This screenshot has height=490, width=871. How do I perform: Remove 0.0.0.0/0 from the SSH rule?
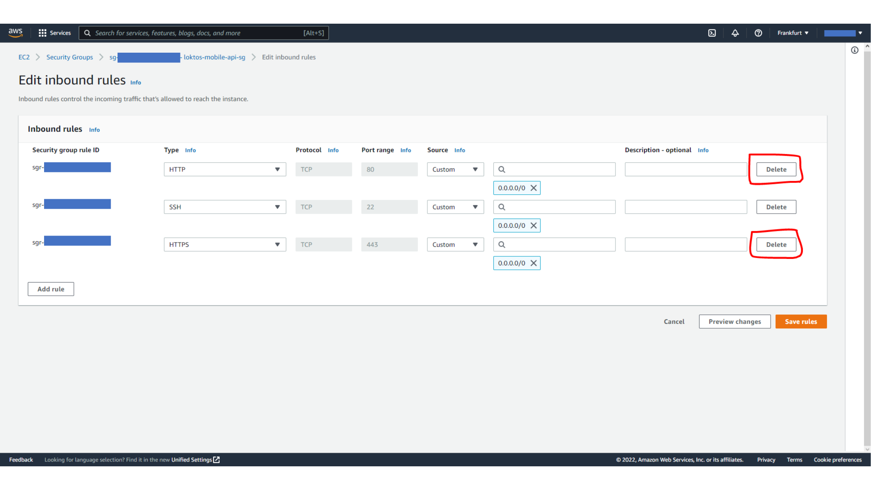tap(533, 225)
